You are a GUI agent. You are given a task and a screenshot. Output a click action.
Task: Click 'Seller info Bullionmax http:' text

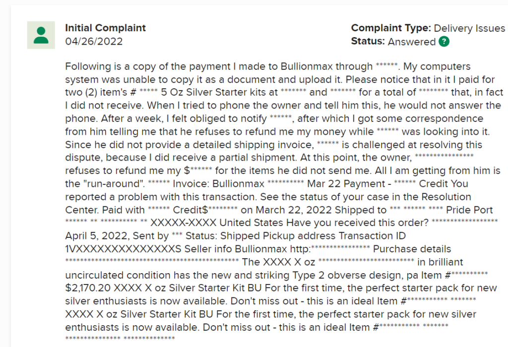click(248, 249)
